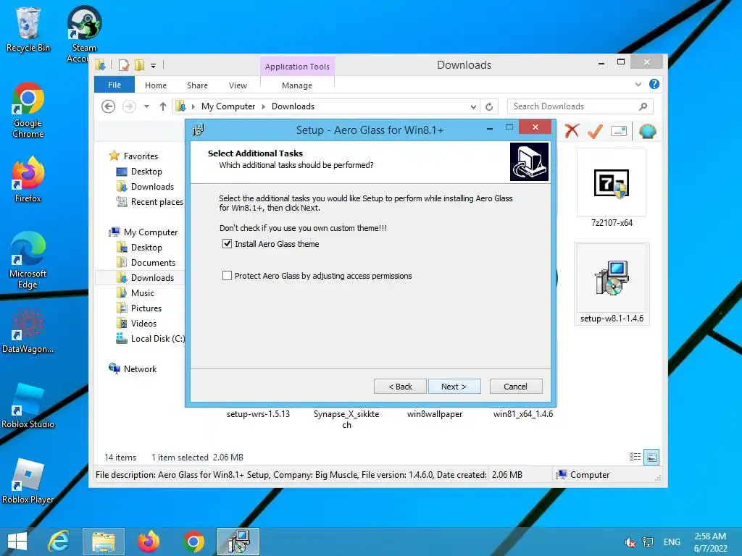This screenshot has width=742, height=556.
Task: Open the Google Chrome desktop shortcut
Action: 28,110
